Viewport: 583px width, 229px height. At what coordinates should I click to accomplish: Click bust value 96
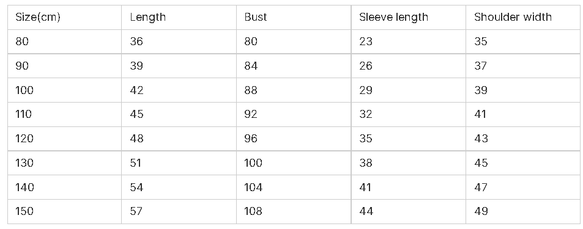[x=294, y=139]
